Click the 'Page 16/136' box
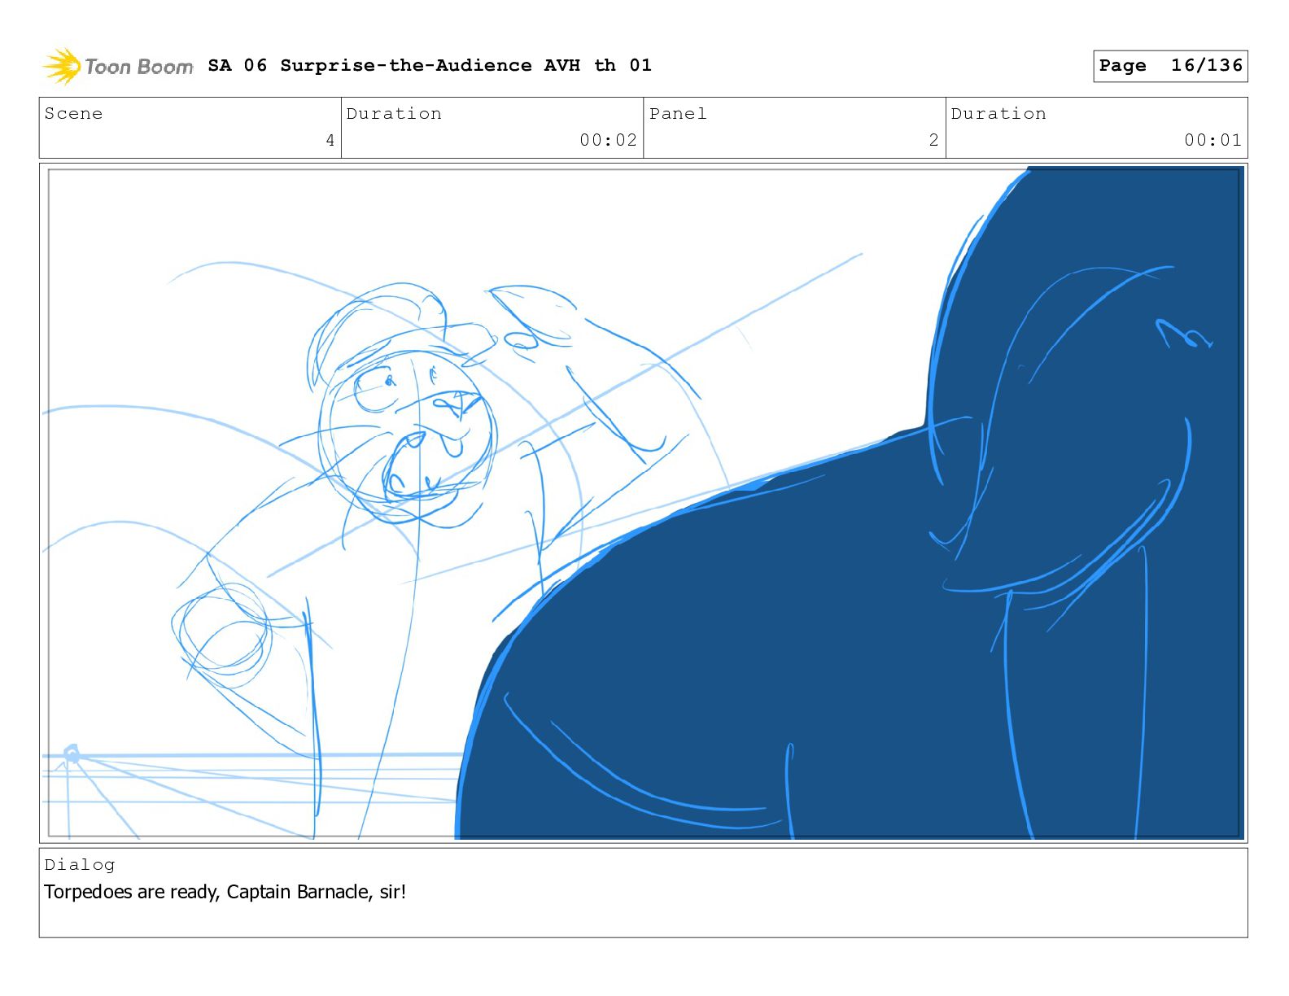 coord(1170,66)
